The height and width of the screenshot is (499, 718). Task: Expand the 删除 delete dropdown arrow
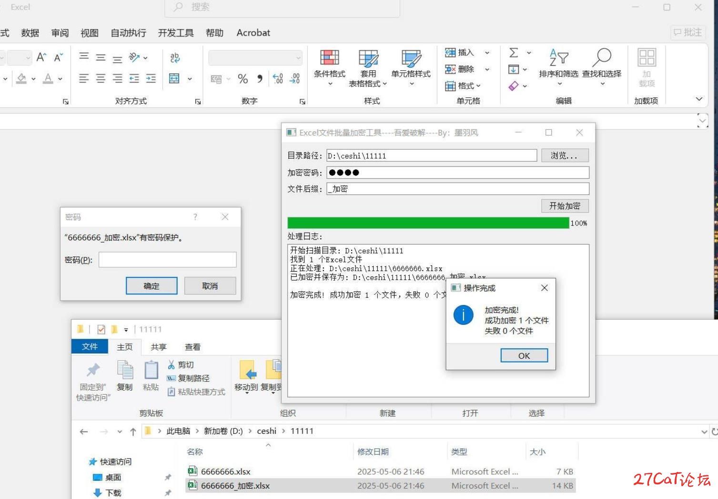tap(487, 69)
